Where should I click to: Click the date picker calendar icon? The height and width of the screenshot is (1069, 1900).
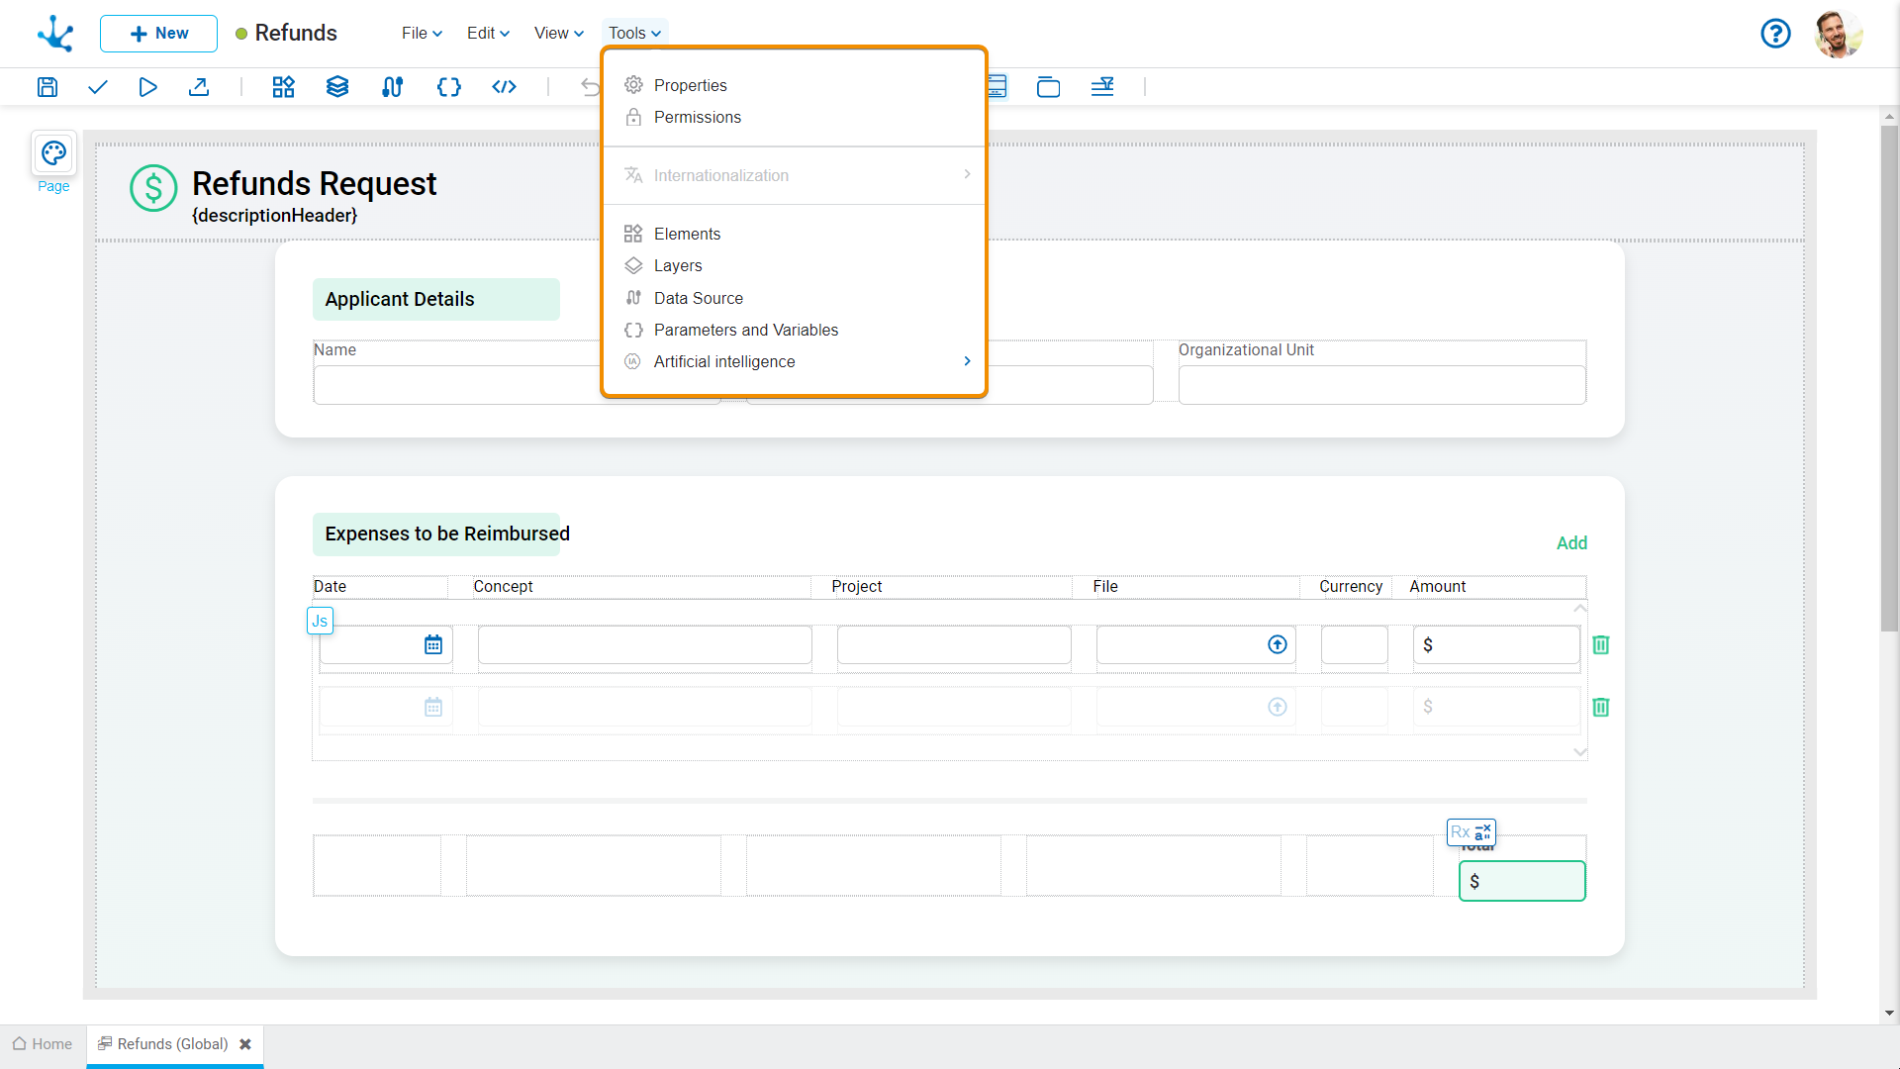(431, 644)
